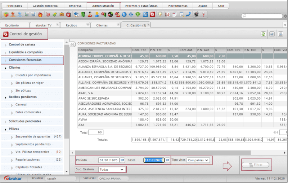The height and width of the screenshot is (183, 288).
Task: Open calendar picker for hasta date
Action: pyautogui.click(x=167, y=160)
